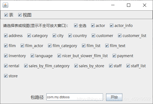Uncheck the film_list checkbox
The image size is (153, 104).
(84, 46)
